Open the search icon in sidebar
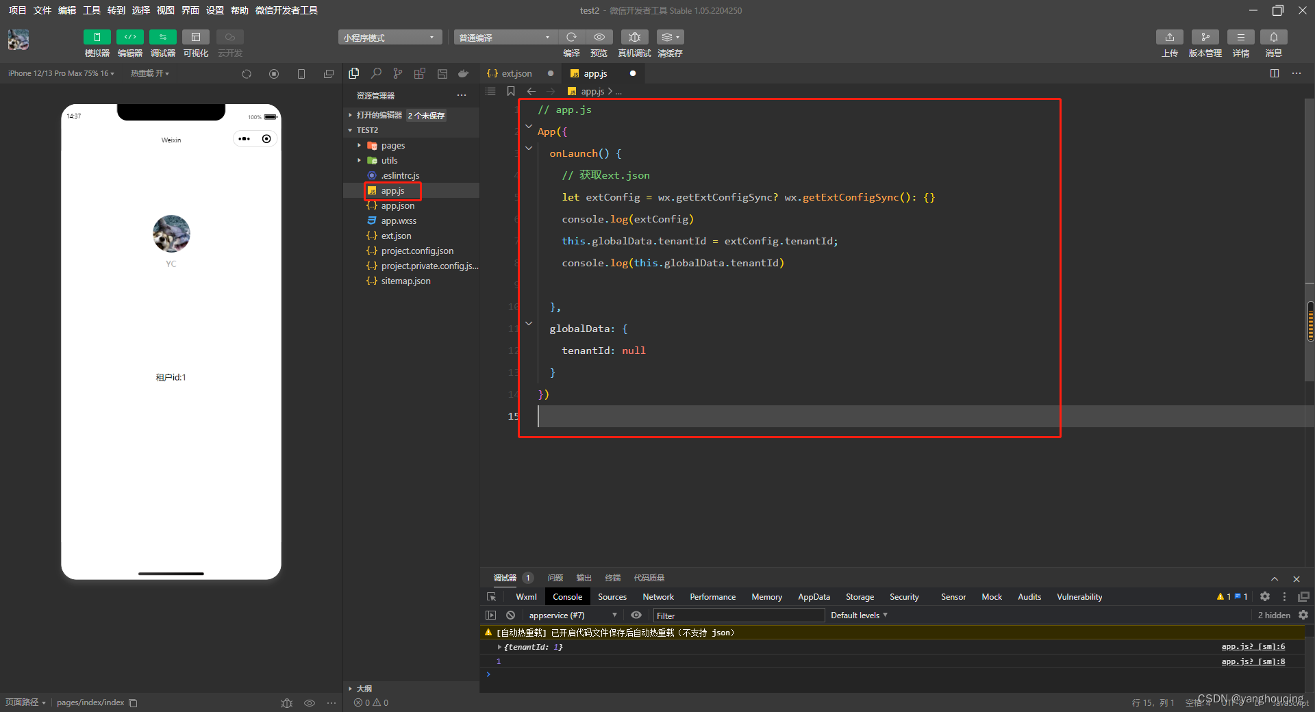The width and height of the screenshot is (1315, 712). [376, 73]
